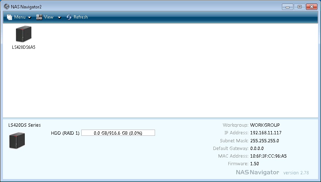Click MAC address 10:6F:3F:CC:96:A5
The height and width of the screenshot is (182, 321).
click(268, 156)
